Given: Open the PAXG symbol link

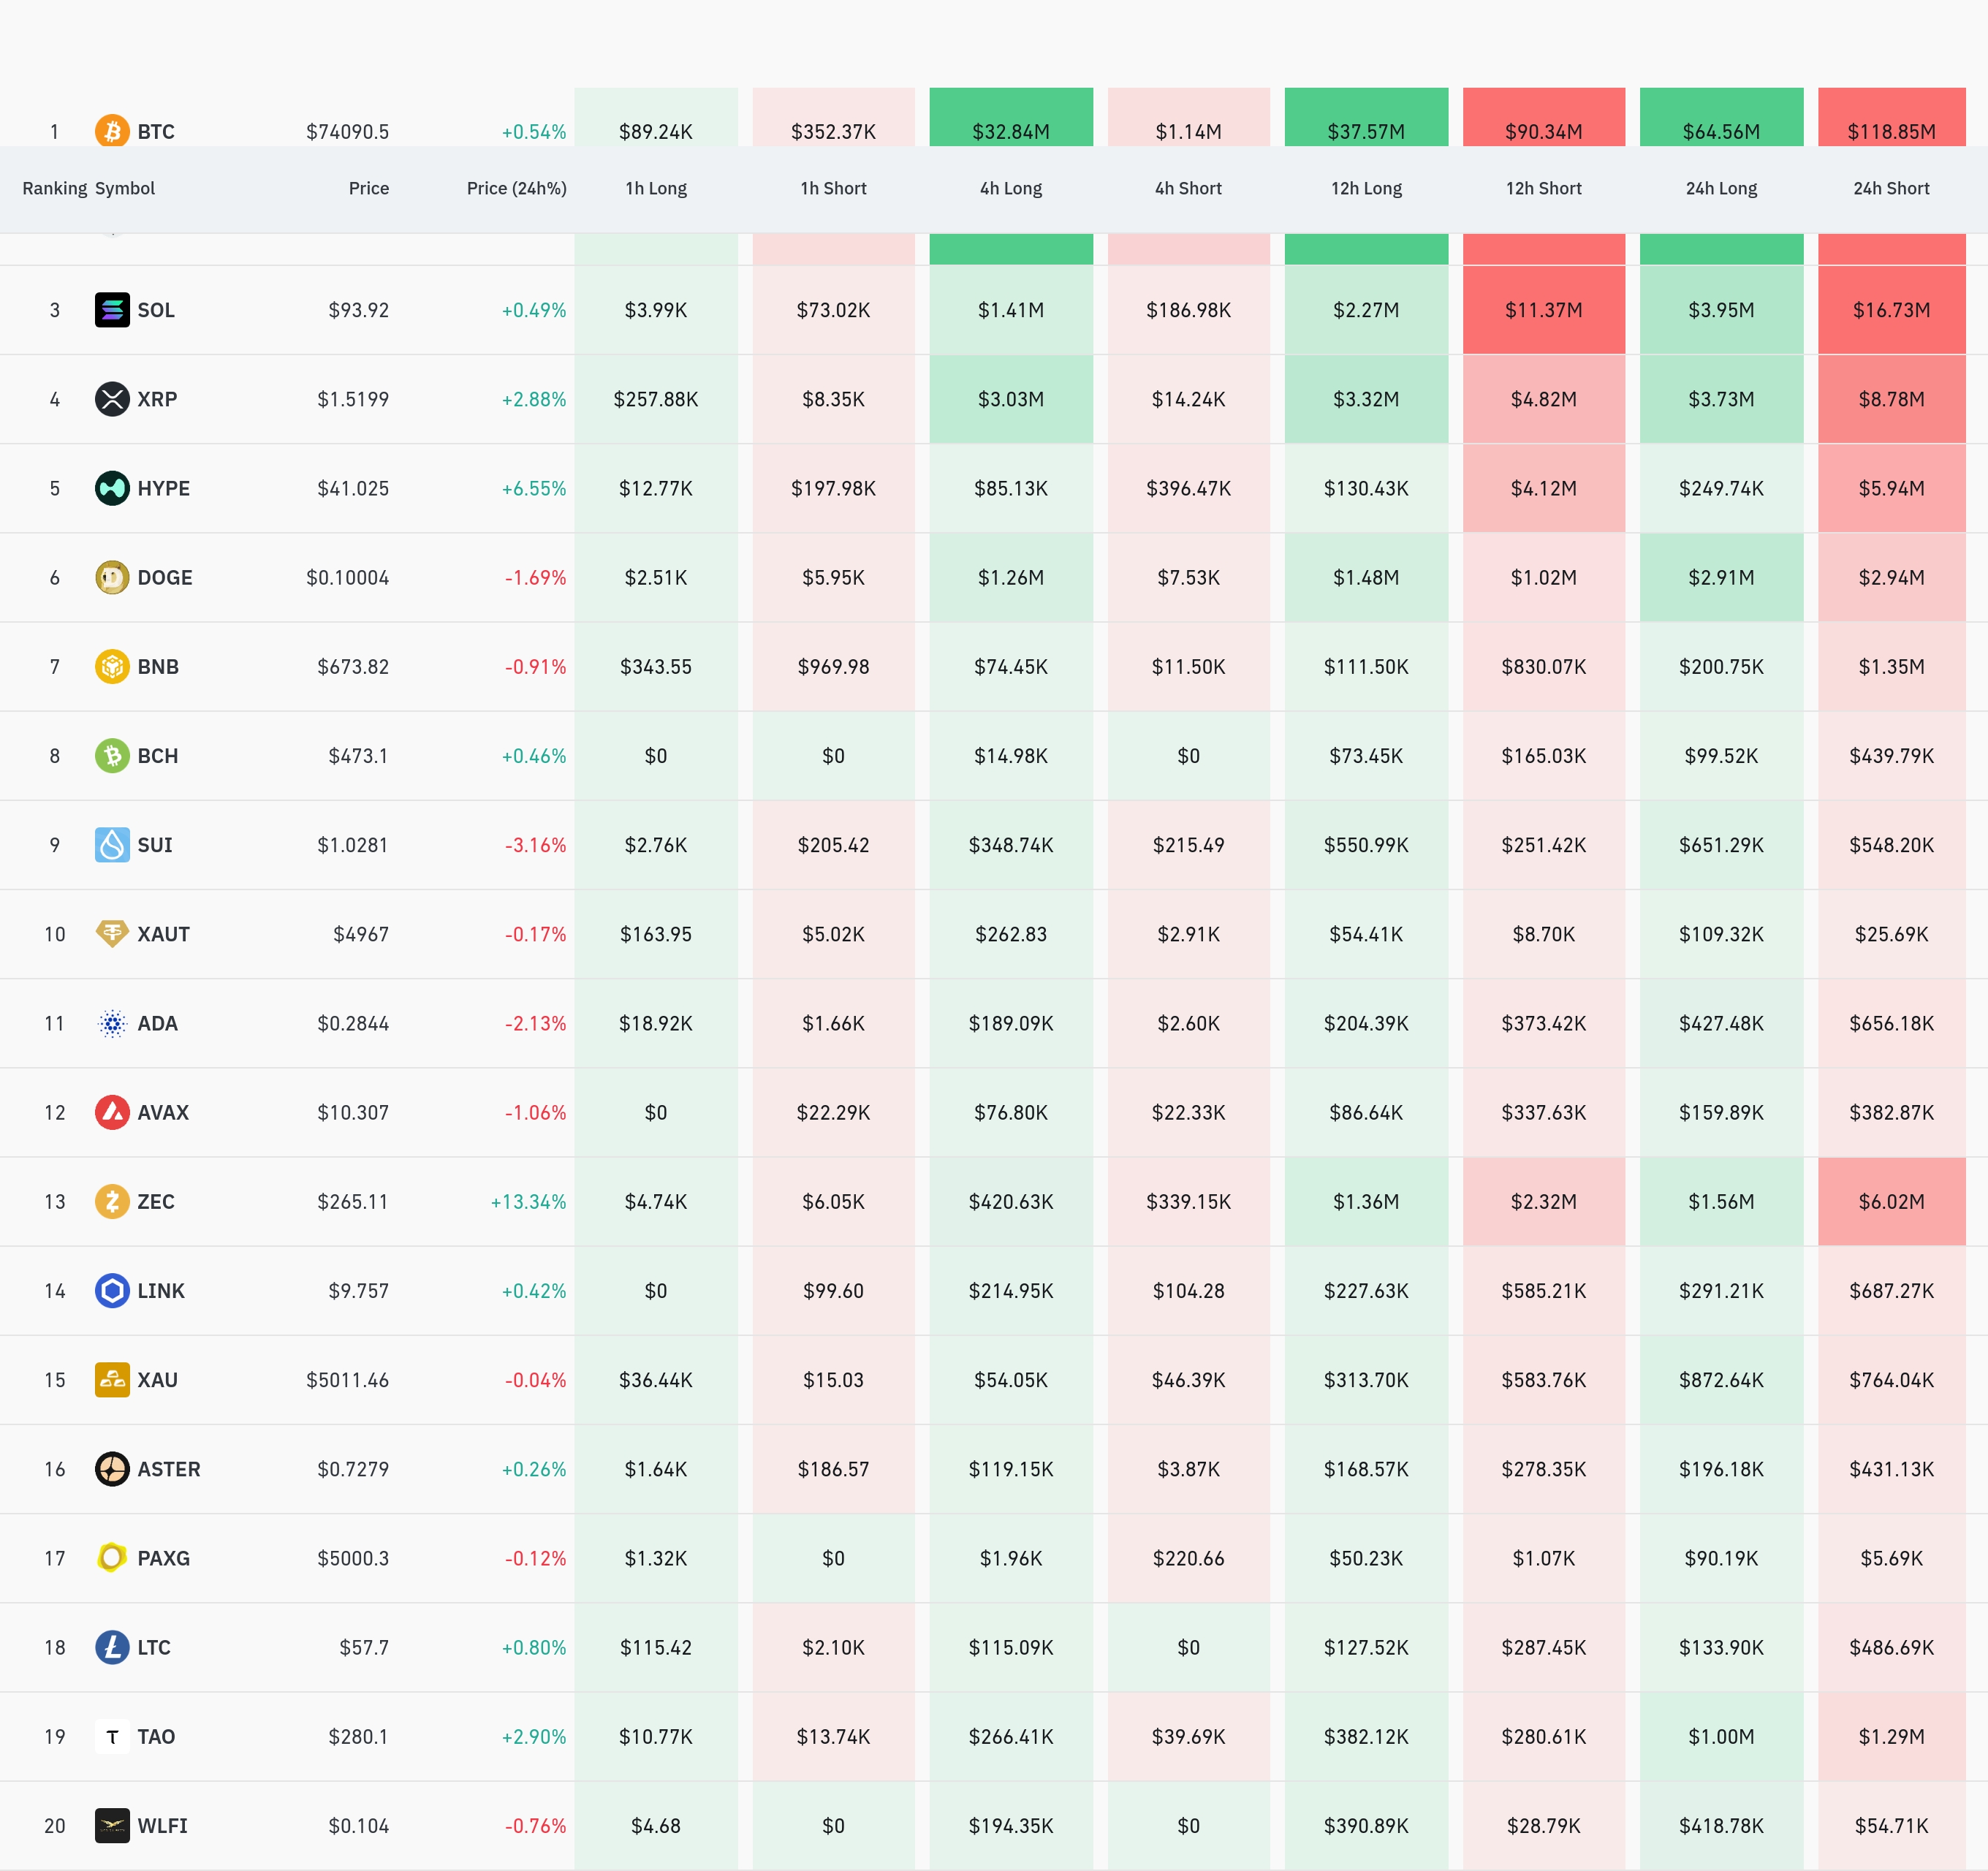Looking at the screenshot, I should click(x=163, y=1558).
